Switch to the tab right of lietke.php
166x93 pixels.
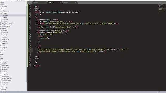point(70,2)
